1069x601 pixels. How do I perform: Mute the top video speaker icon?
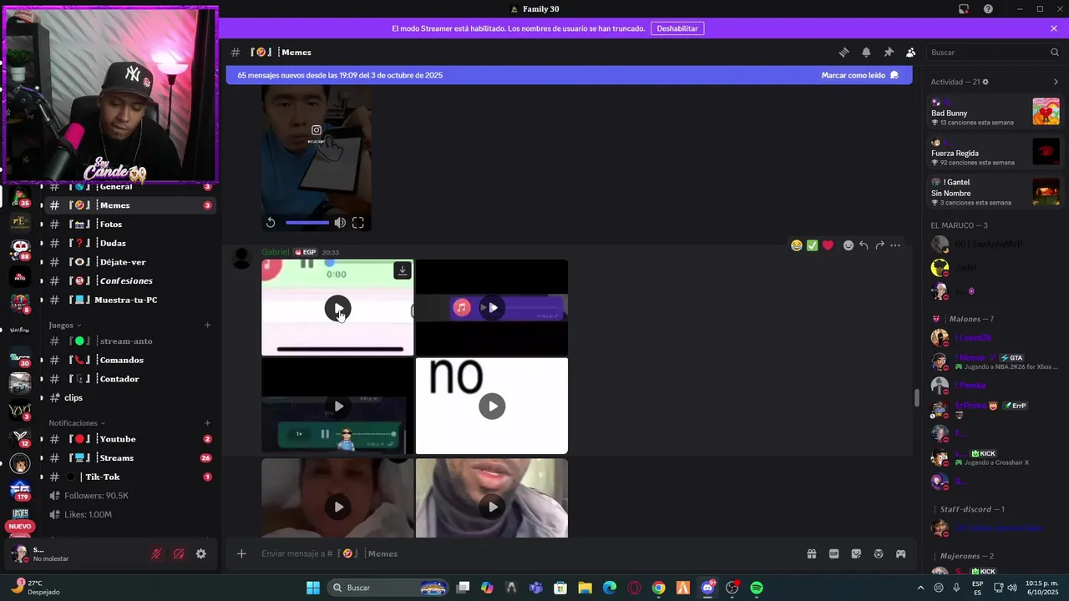[x=340, y=223]
